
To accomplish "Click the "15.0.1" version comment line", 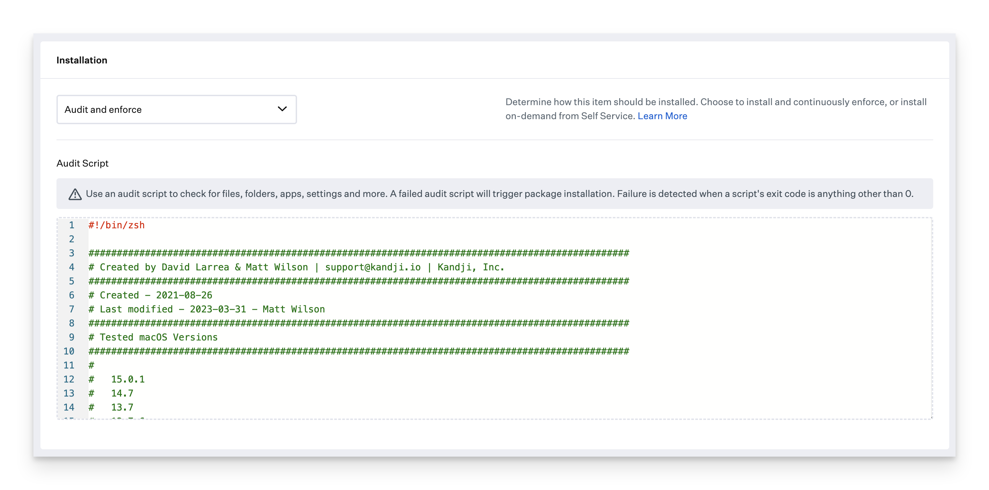I will (128, 379).
